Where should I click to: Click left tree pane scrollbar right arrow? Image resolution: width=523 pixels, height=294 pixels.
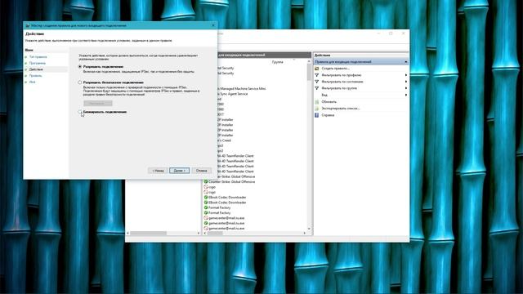point(199,233)
